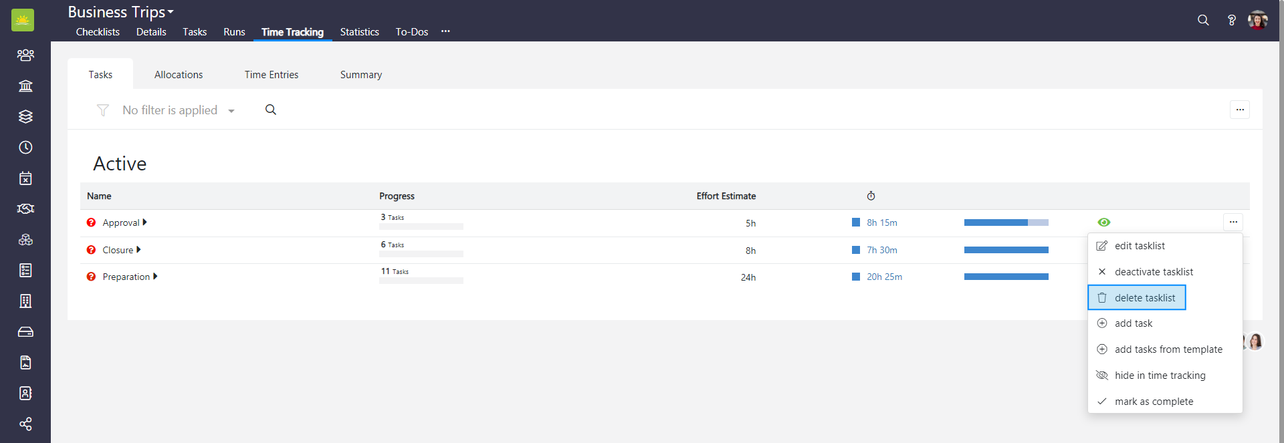Expand the Preparation tasklist arrow
This screenshot has width=1284, height=443.
155,277
